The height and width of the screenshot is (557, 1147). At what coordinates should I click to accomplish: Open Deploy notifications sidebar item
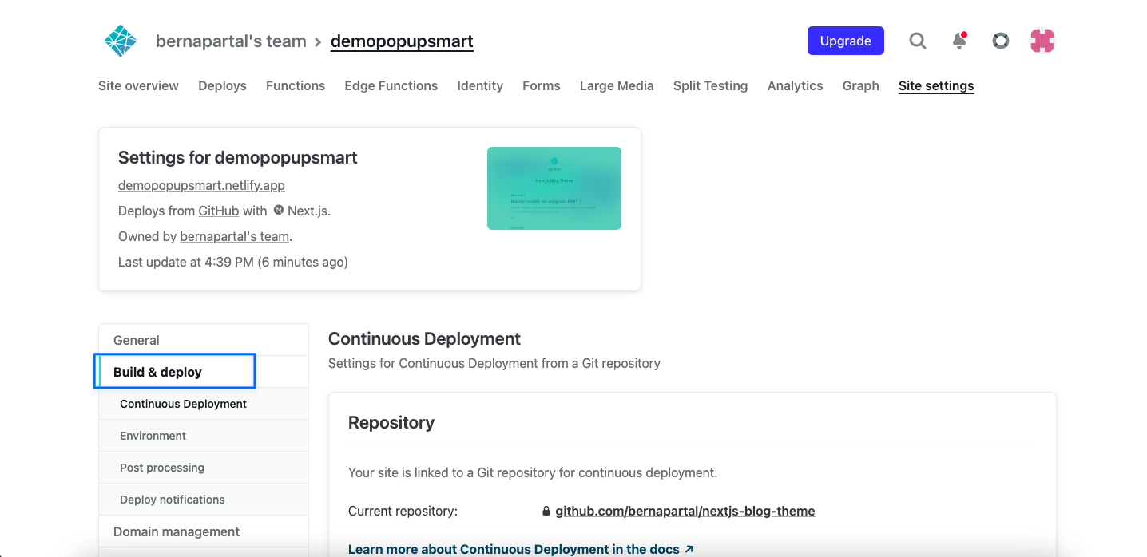204,500
